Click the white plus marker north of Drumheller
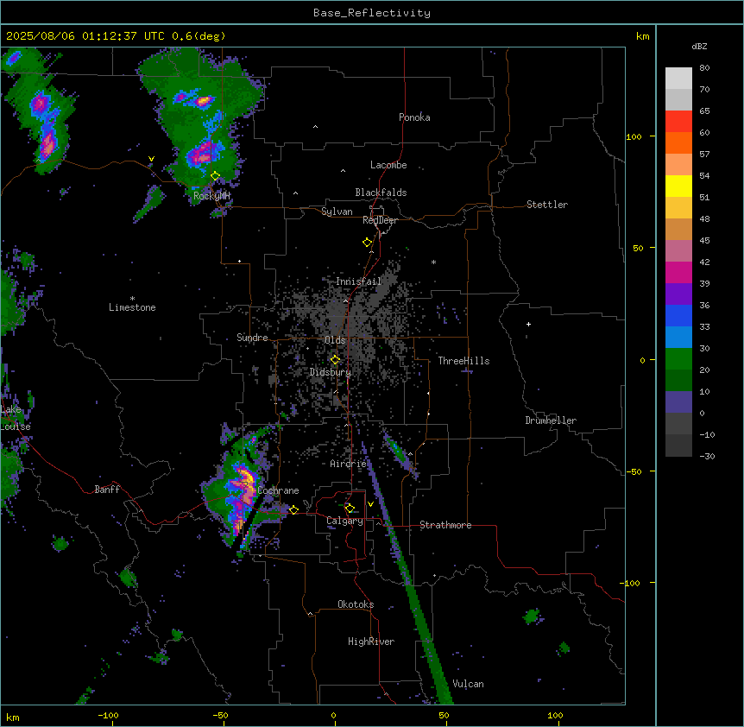Image resolution: width=744 pixels, height=727 pixels. (528, 324)
